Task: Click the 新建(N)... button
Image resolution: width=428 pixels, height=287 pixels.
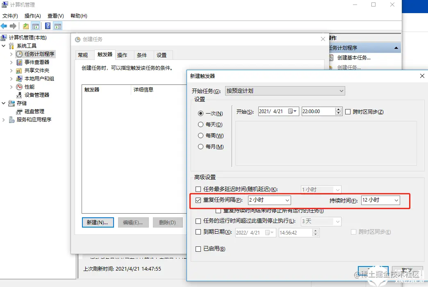Action: click(98, 222)
